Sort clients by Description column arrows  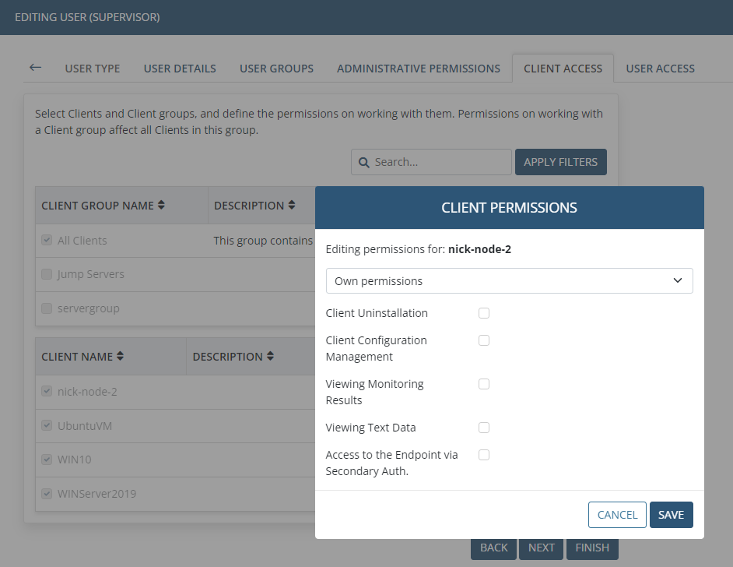tap(270, 357)
